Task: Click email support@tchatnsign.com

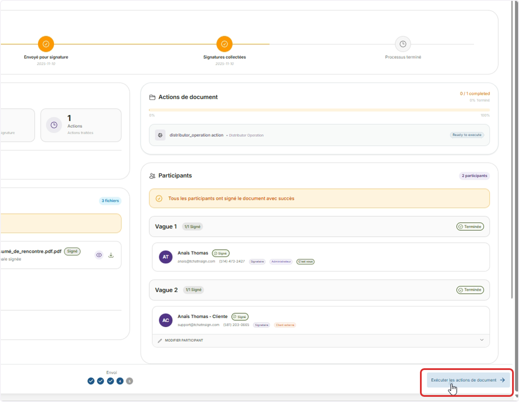Action: point(199,325)
